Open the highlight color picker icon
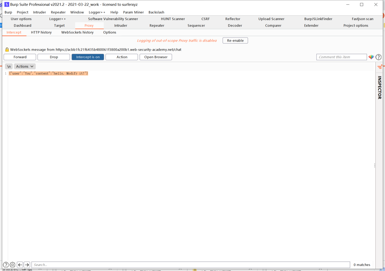 [371, 57]
